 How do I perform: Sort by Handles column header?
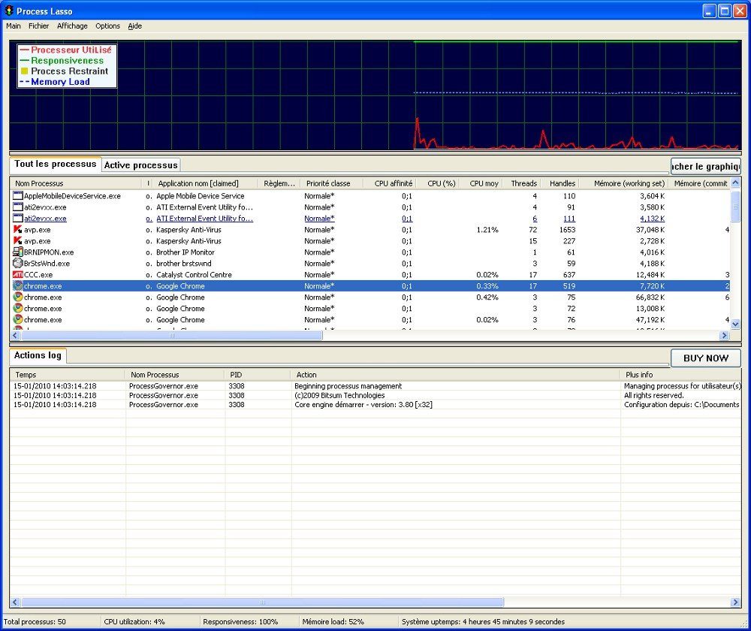[560, 183]
